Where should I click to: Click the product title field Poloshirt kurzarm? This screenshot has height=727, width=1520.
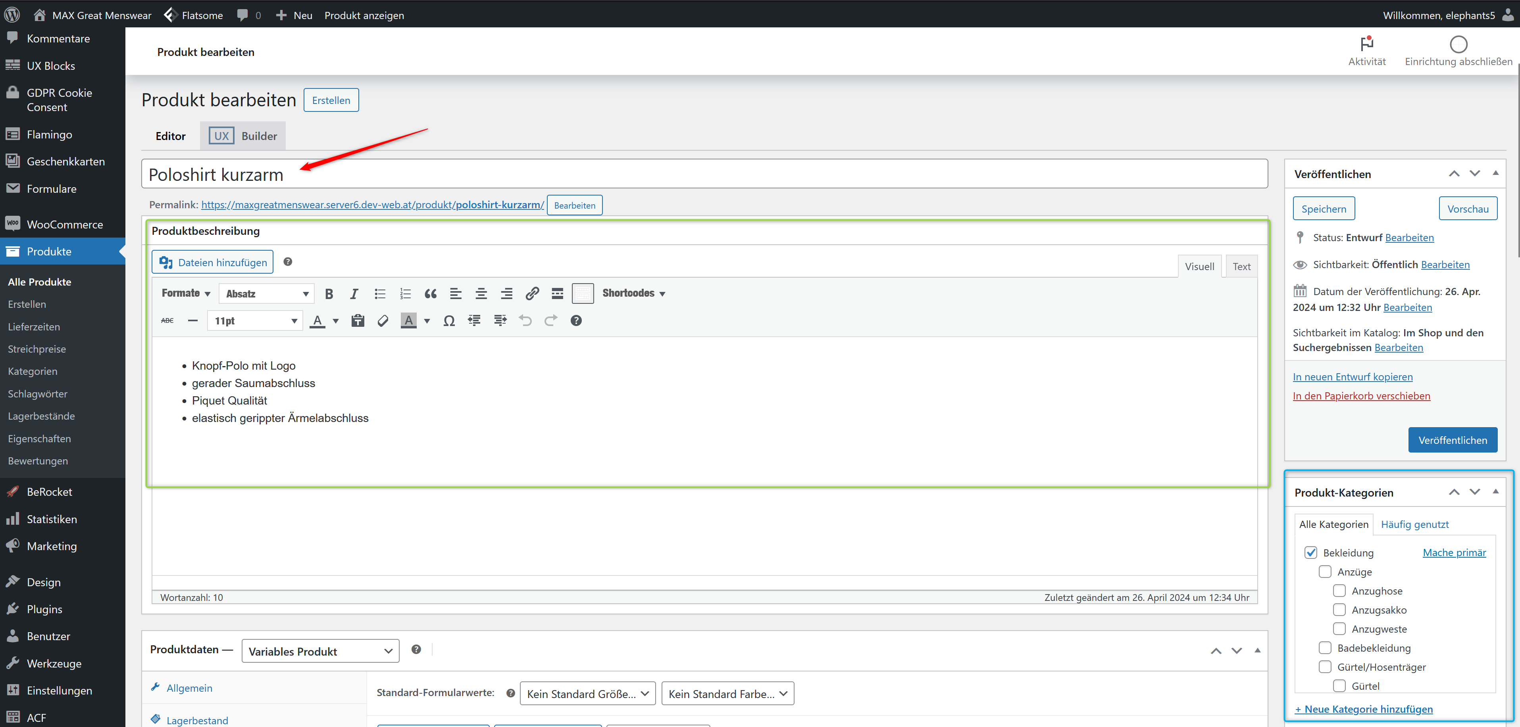(x=704, y=174)
